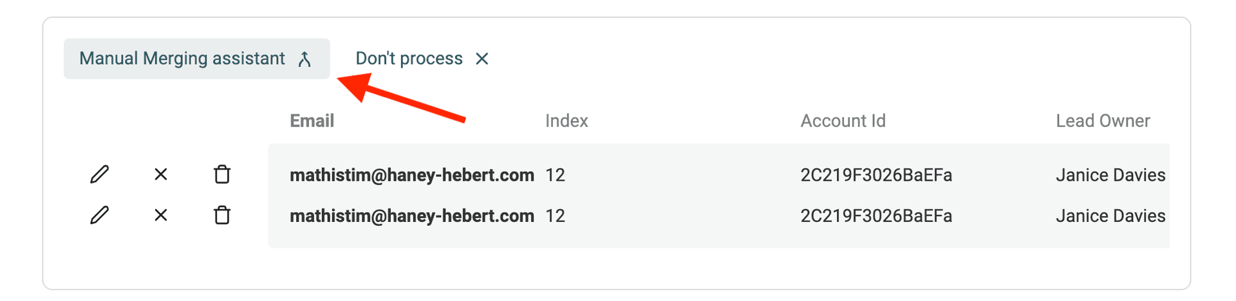The image size is (1236, 301).
Task: Click Janice Davies in the first row
Action: click(1110, 175)
